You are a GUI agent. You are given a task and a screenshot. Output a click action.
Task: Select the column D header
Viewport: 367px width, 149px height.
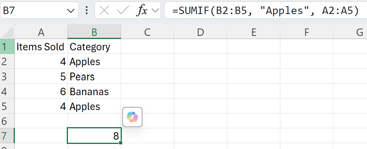point(200,32)
